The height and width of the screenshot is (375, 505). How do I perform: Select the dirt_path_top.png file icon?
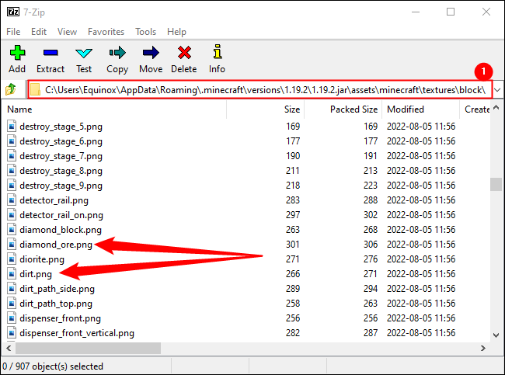click(12, 304)
